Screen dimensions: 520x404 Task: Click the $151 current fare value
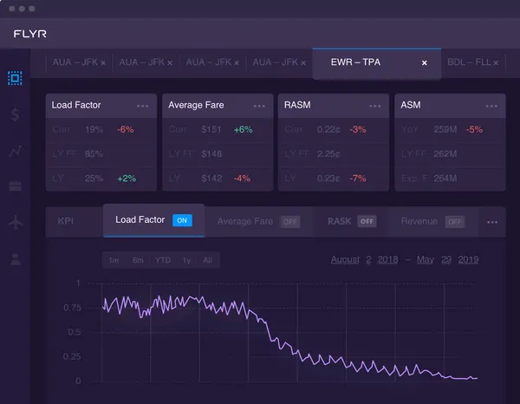(x=211, y=129)
